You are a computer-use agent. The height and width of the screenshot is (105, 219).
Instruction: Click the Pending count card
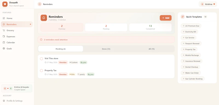[x=106, y=27]
